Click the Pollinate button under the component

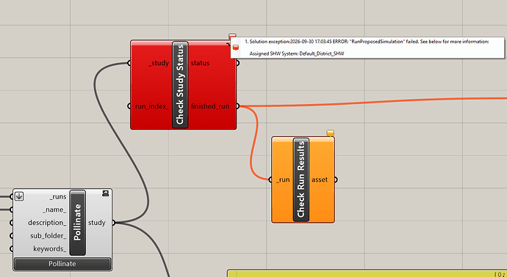coord(62,264)
